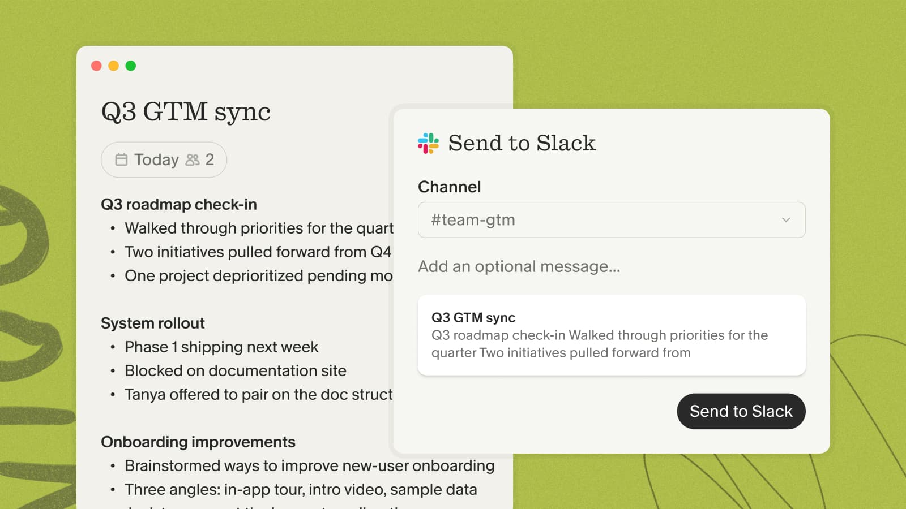Click the 'Onboarding improvements' section heading
The width and height of the screenshot is (906, 509).
(x=198, y=442)
